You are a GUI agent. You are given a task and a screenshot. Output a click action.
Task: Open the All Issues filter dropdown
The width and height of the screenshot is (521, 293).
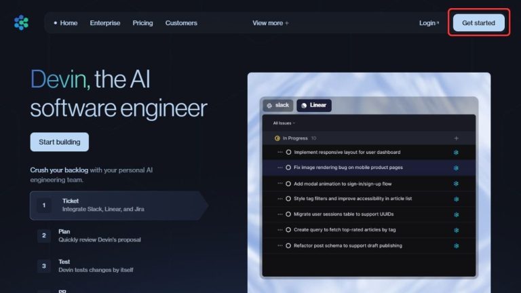click(x=284, y=123)
